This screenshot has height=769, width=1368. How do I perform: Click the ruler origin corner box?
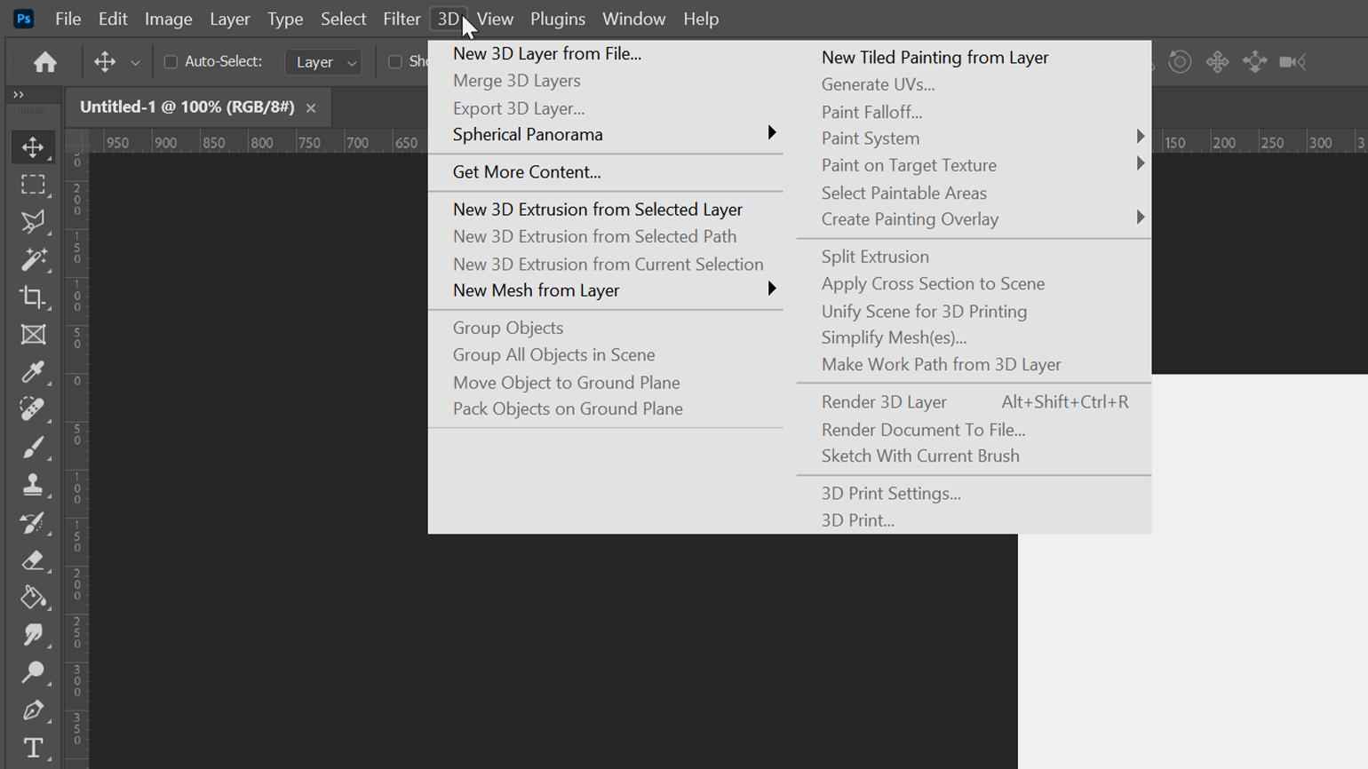77,141
